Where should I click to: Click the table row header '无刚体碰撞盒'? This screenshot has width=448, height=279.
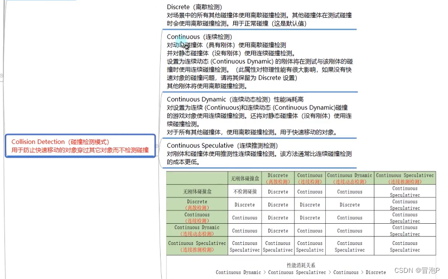[197, 191]
